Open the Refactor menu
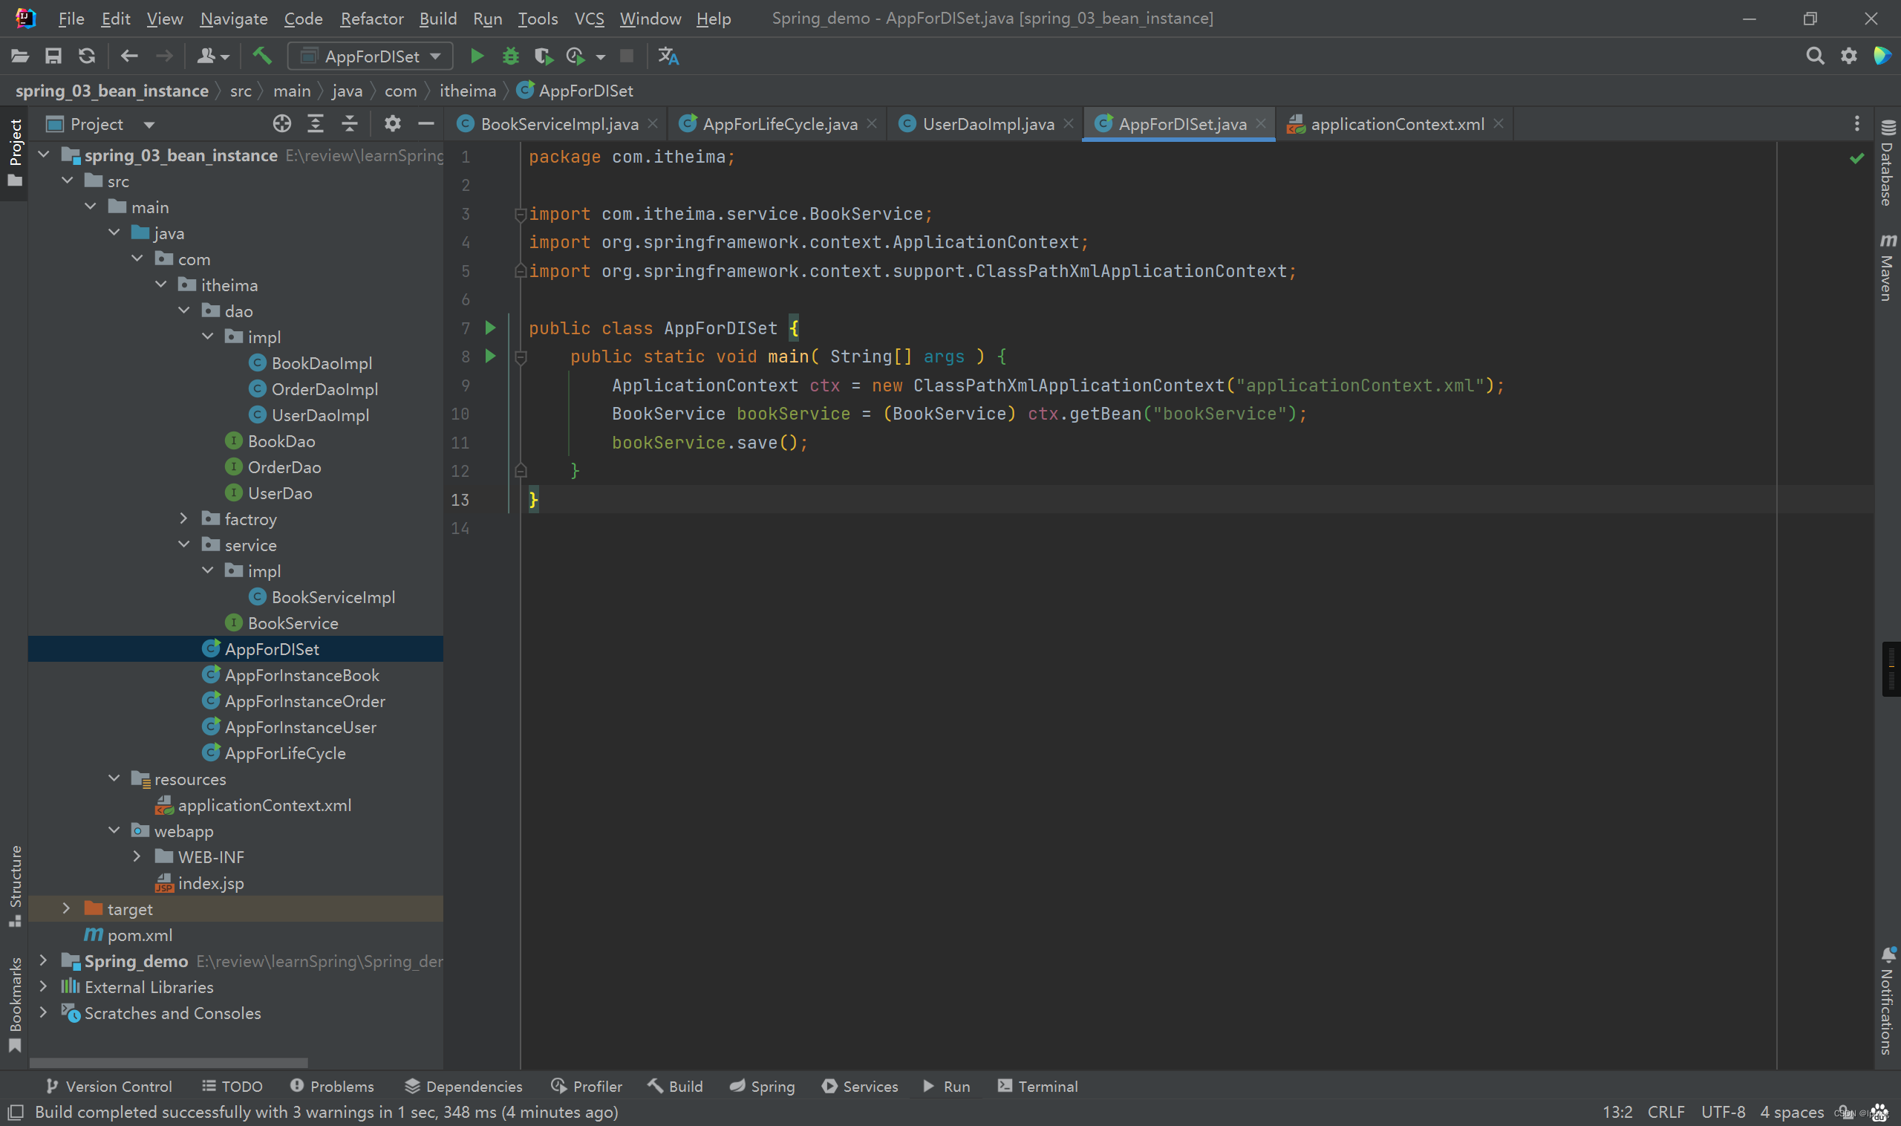The image size is (1901, 1126). [372, 19]
